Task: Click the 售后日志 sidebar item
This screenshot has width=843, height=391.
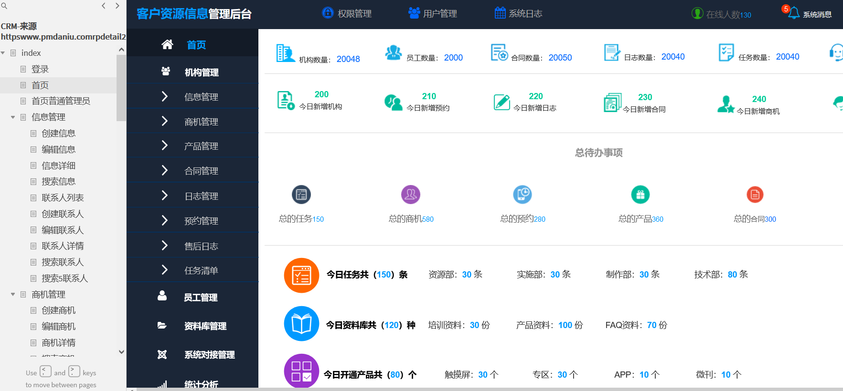Action: (x=201, y=246)
